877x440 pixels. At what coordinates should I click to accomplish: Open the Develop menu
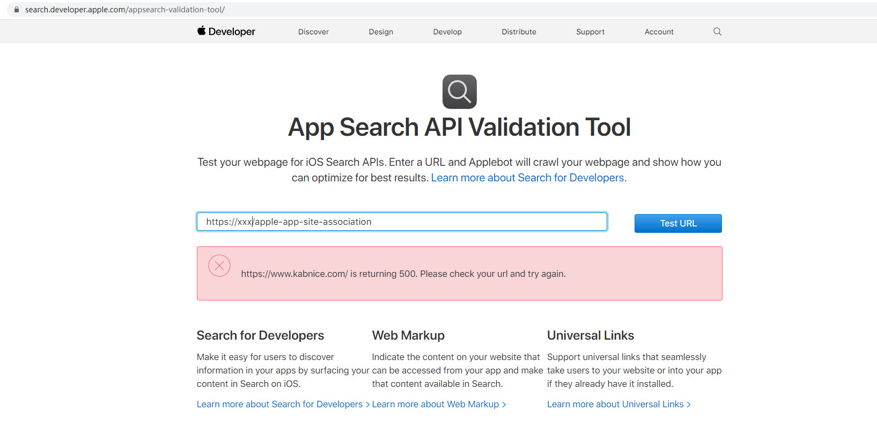447,32
